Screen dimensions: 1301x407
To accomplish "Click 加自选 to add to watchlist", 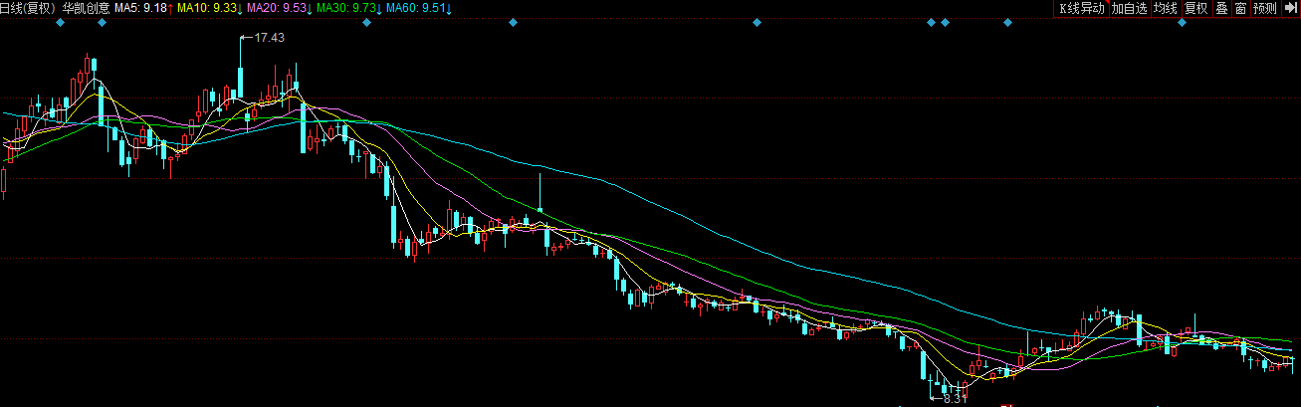I will [1130, 8].
